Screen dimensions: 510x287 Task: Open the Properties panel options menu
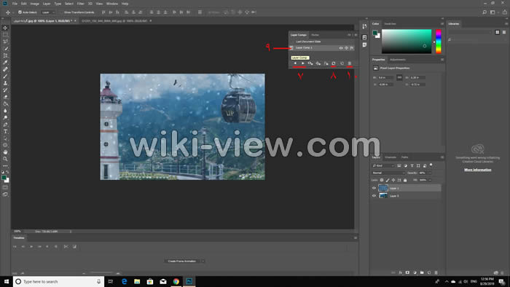(x=442, y=60)
